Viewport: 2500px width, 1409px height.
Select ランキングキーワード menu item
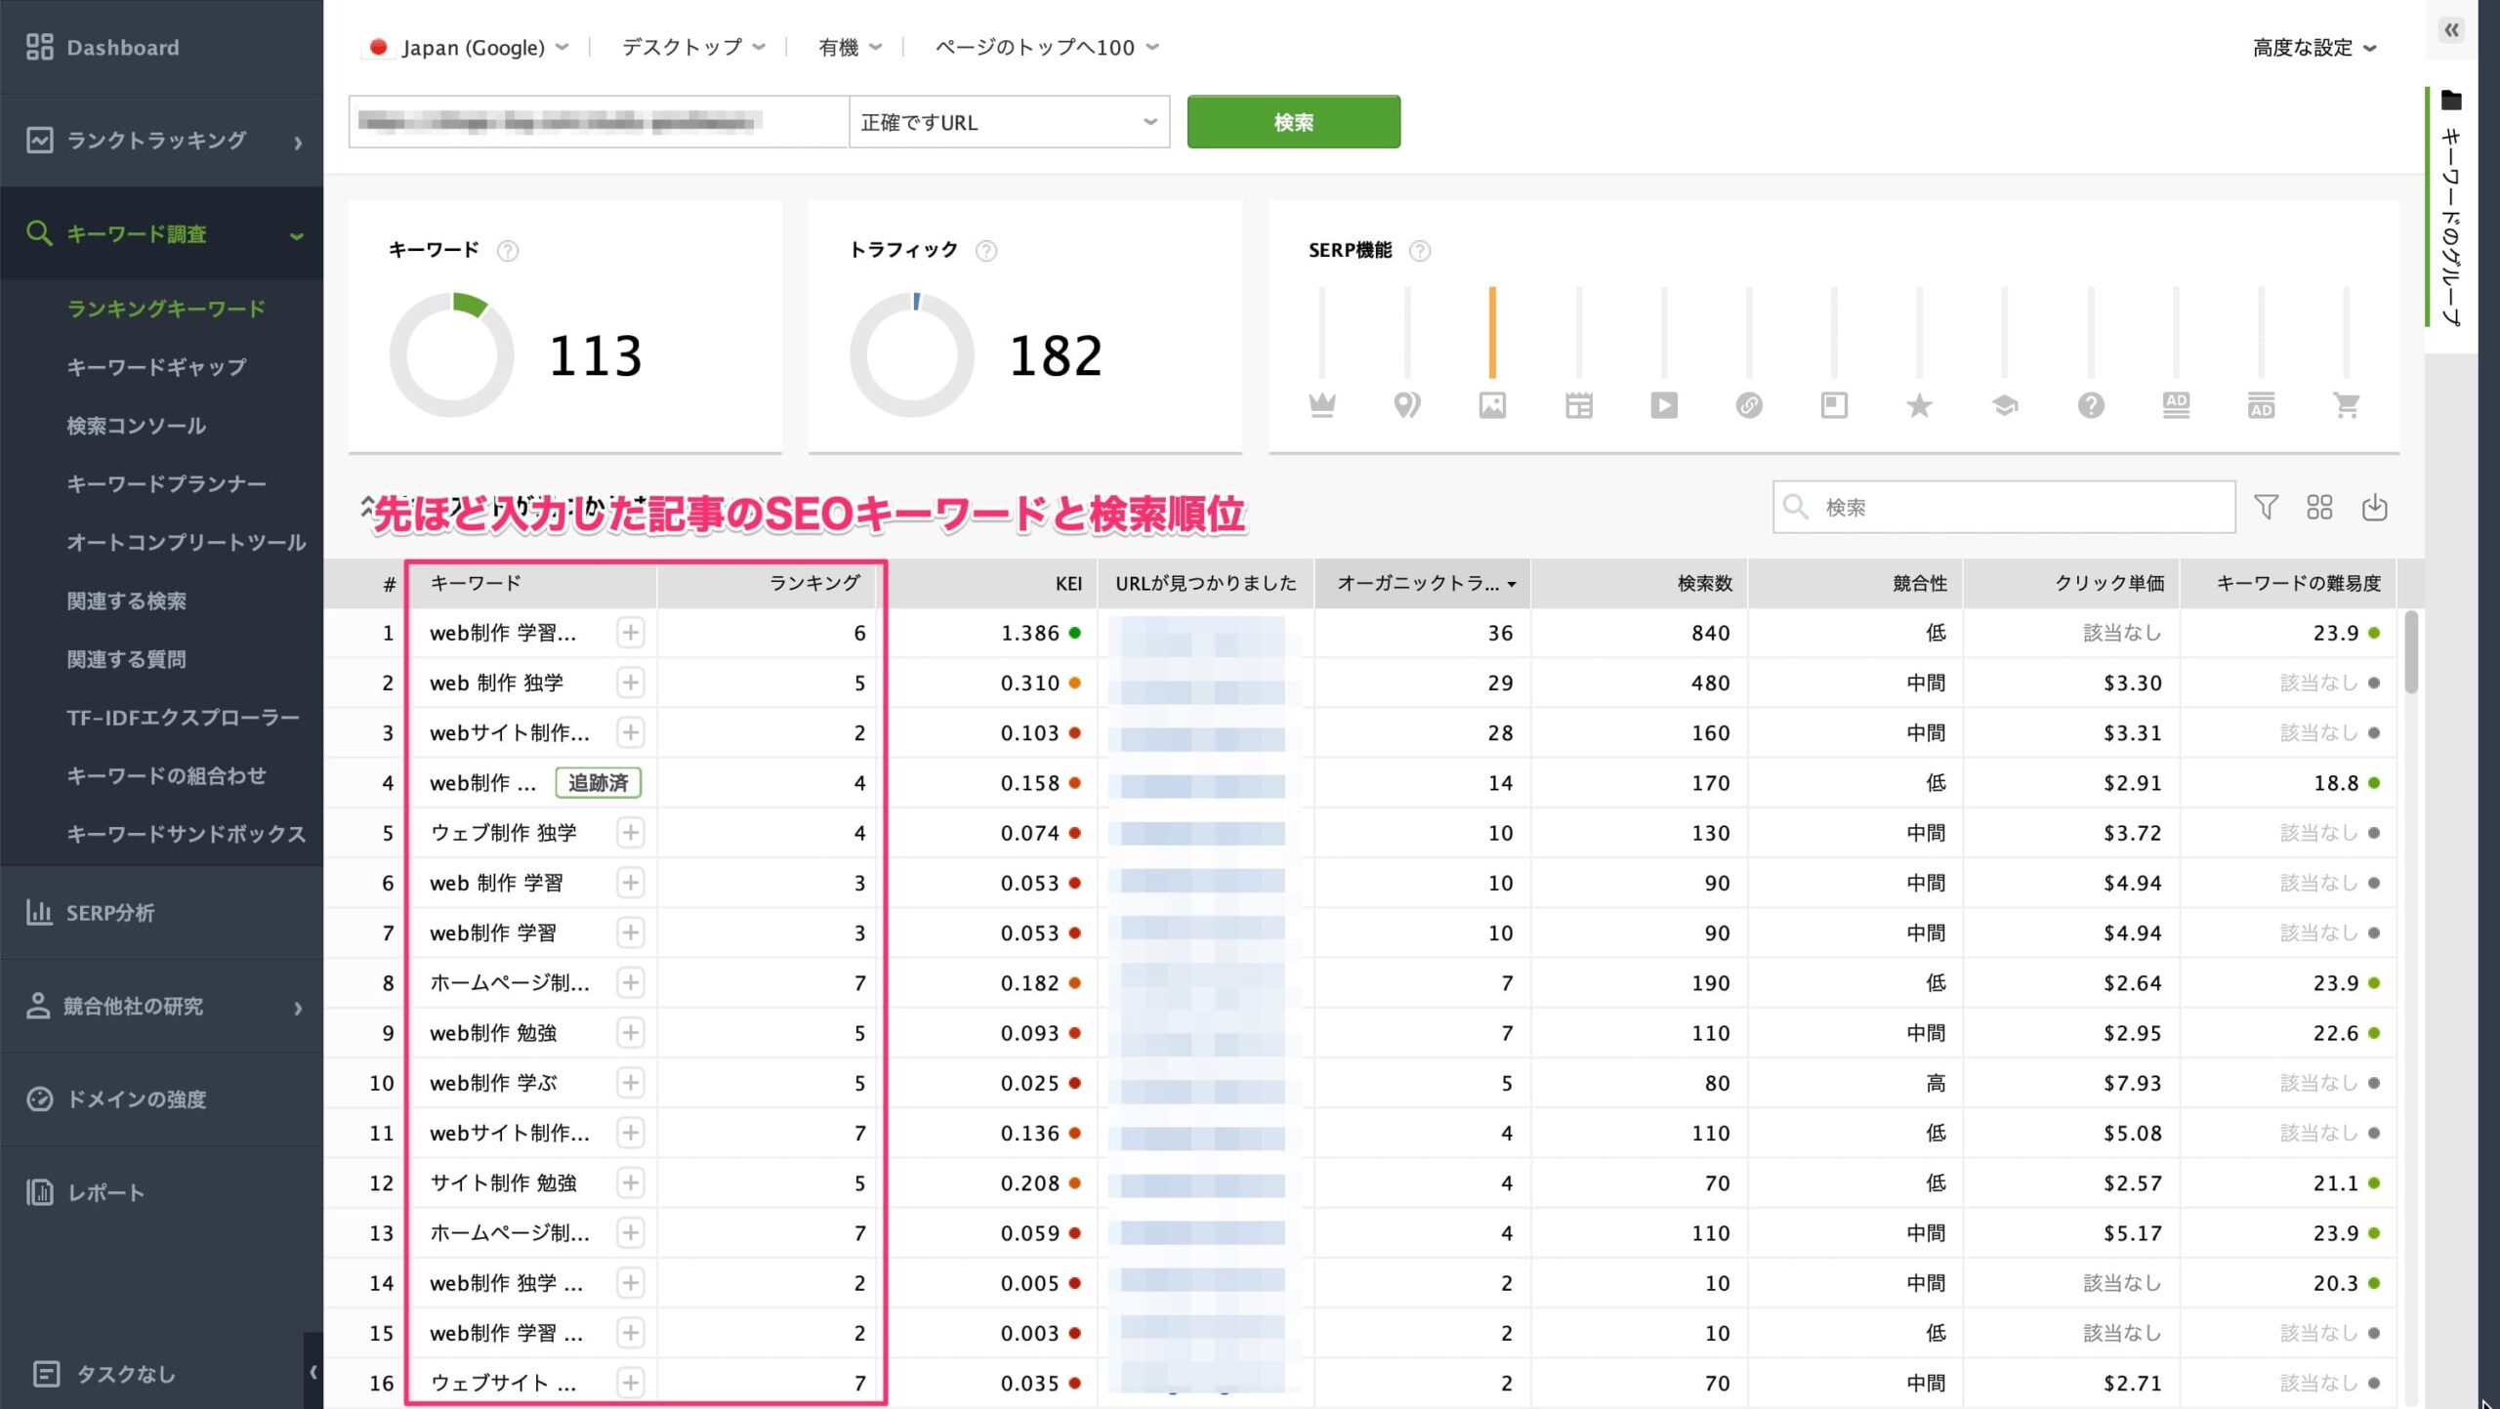[166, 309]
